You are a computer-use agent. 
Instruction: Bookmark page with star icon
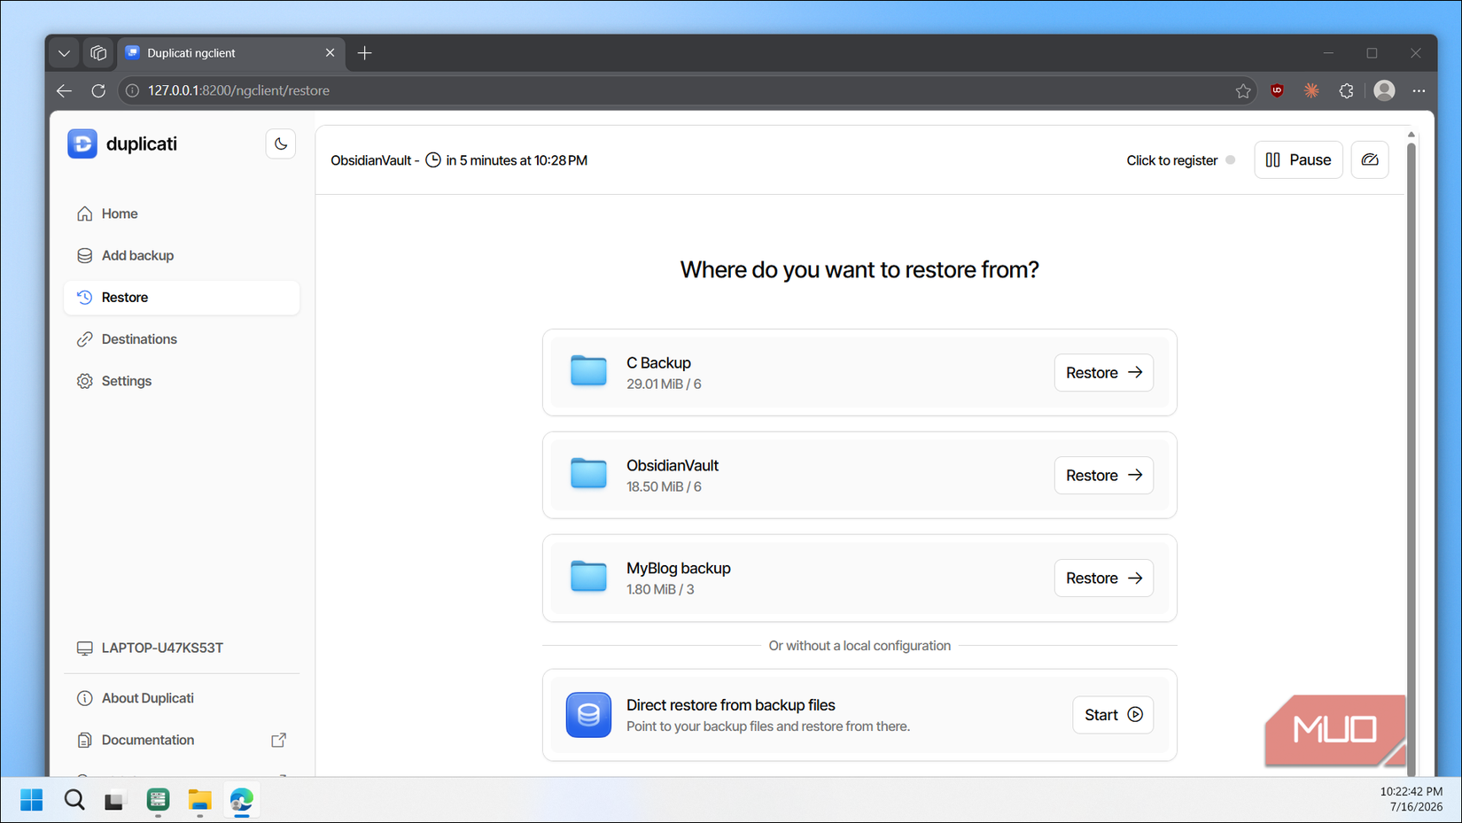[1243, 90]
